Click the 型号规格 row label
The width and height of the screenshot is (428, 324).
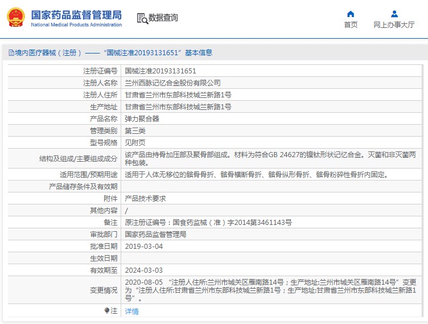[104, 142]
